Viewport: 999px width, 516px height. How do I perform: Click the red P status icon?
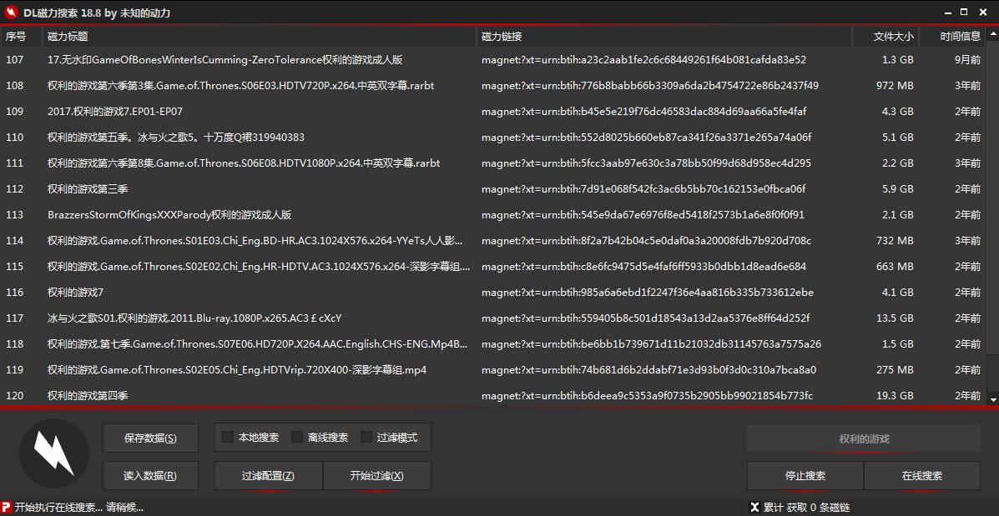coord(7,507)
